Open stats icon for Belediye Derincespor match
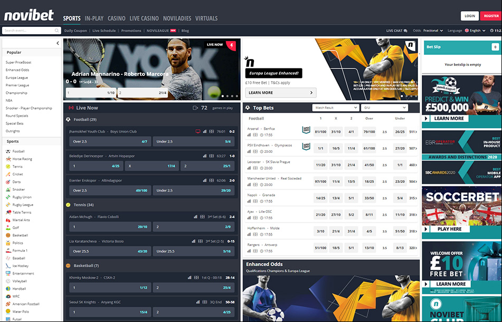Viewport: 502px width, 322px height. [x=205, y=156]
